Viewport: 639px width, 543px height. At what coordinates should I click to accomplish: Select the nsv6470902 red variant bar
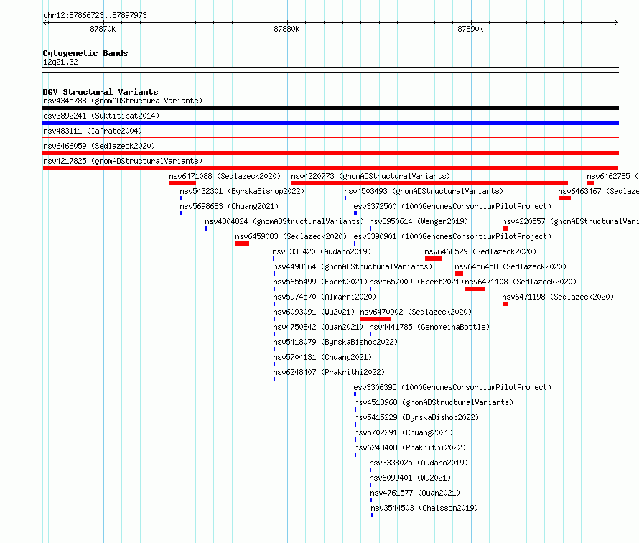point(376,319)
